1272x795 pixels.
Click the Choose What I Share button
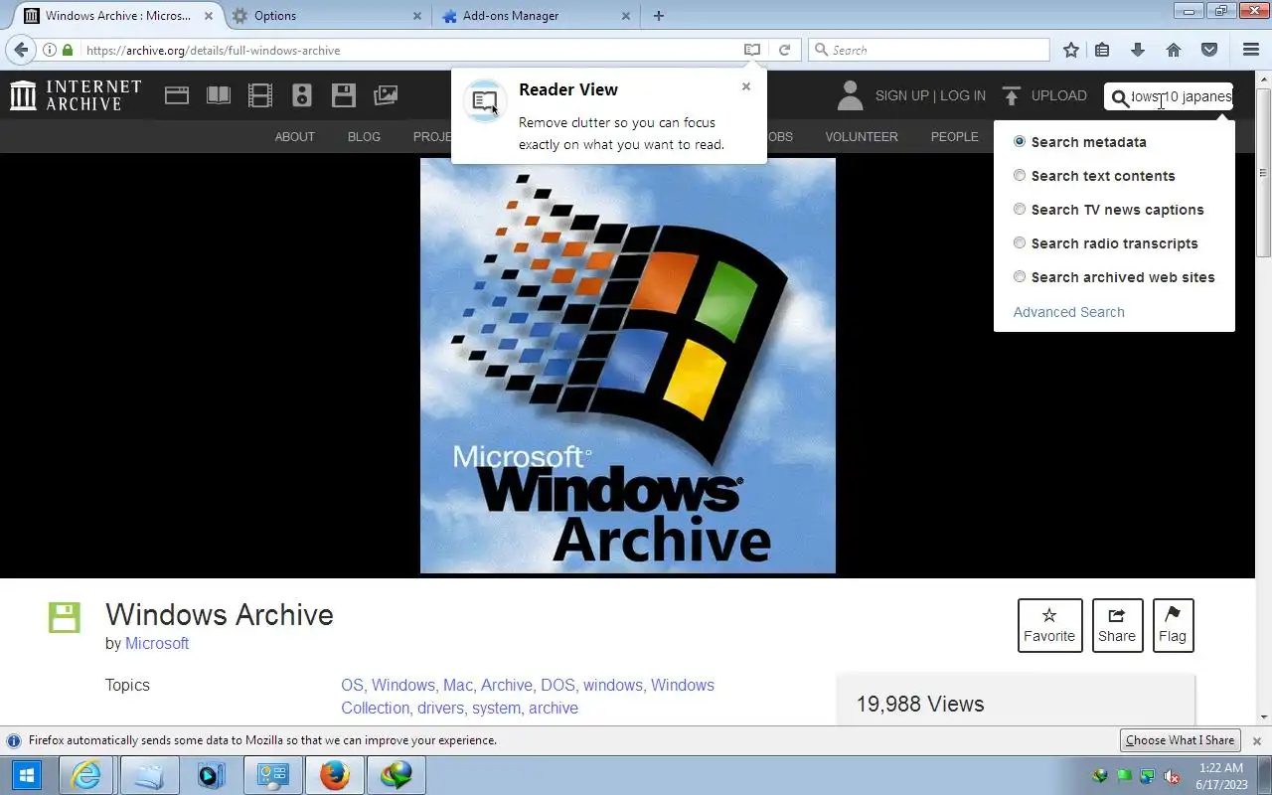point(1181,740)
